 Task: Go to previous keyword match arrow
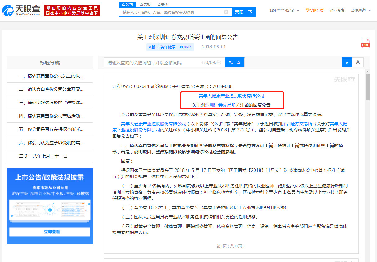click(x=203, y=62)
